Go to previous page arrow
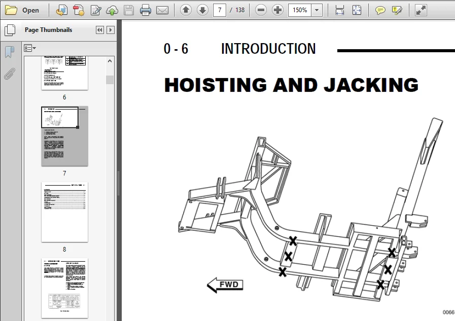This screenshot has height=321, width=455. tap(186, 10)
